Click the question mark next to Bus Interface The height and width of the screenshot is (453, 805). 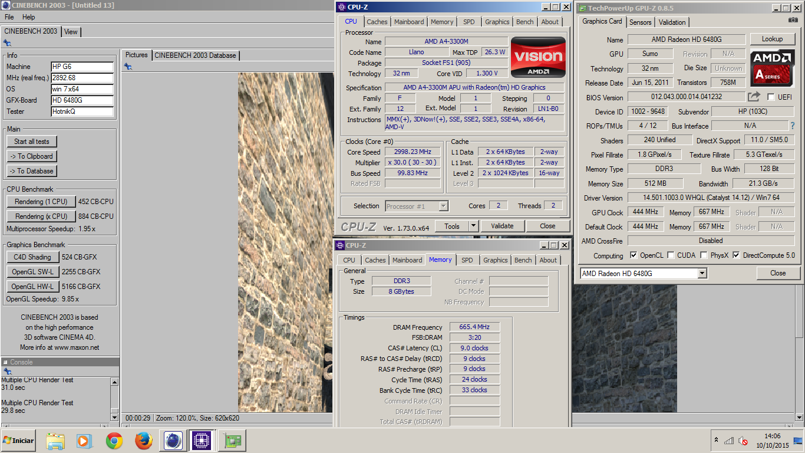pos(793,126)
